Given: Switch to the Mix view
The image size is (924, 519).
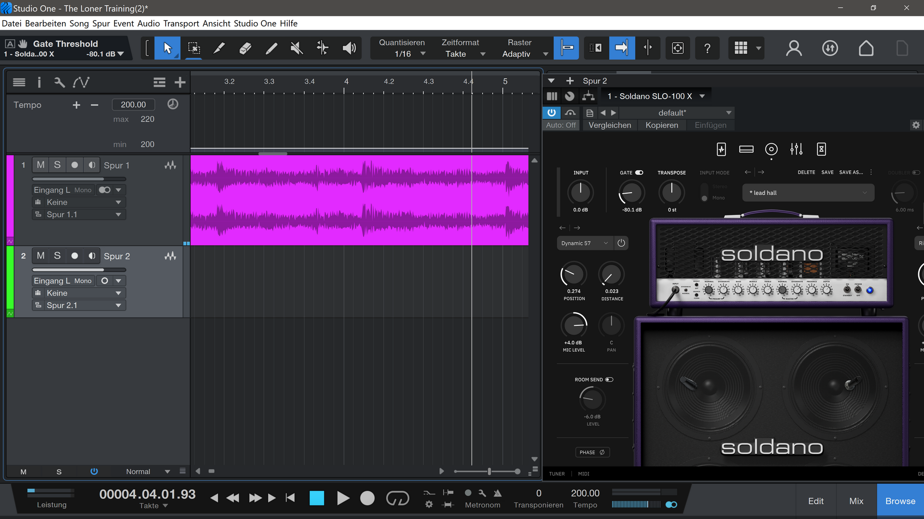Looking at the screenshot, I should pyautogui.click(x=856, y=501).
